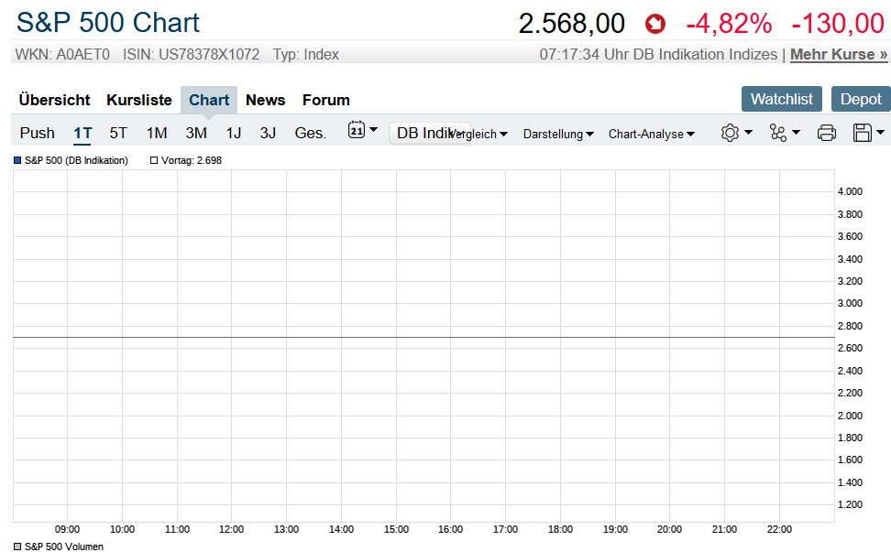This screenshot has width=891, height=552.
Task: Select the 3M time range
Action: coord(196,133)
